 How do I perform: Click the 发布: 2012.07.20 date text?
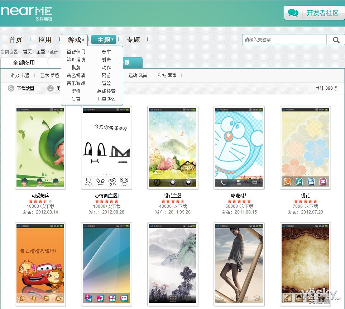pyautogui.click(x=305, y=212)
